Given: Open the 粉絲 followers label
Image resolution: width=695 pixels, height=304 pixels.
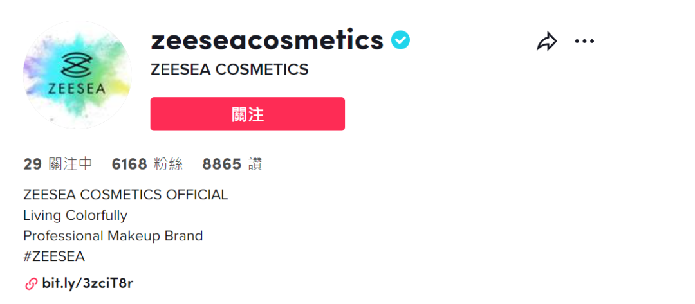Looking at the screenshot, I should 169,165.
